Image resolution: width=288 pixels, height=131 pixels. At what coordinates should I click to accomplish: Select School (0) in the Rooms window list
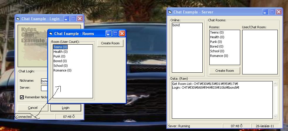point(60,66)
